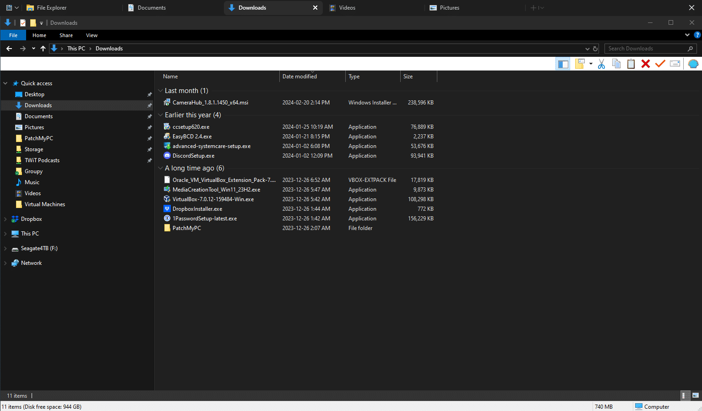Screen dimensions: 702x411
Task: Click the Search Downloads field
Action: [x=650, y=49]
